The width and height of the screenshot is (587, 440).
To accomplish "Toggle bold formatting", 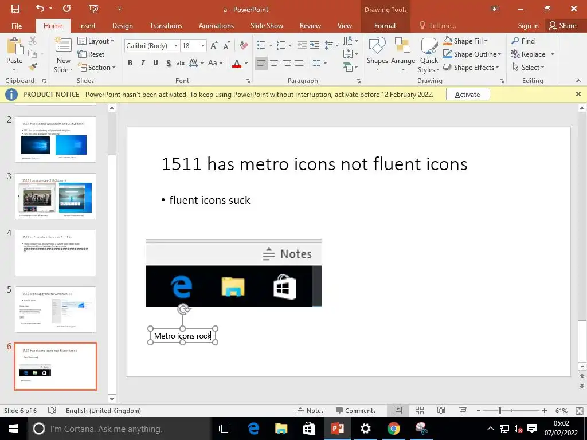I will click(130, 63).
